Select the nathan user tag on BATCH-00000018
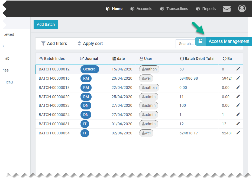The image size is (252, 181). pyautogui.click(x=149, y=88)
